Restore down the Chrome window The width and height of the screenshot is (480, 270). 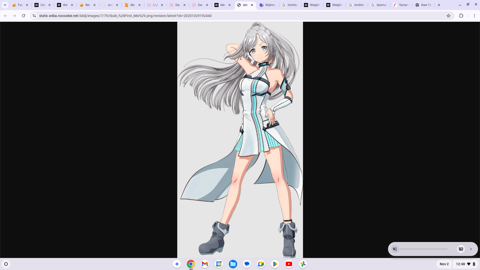(x=468, y=4)
